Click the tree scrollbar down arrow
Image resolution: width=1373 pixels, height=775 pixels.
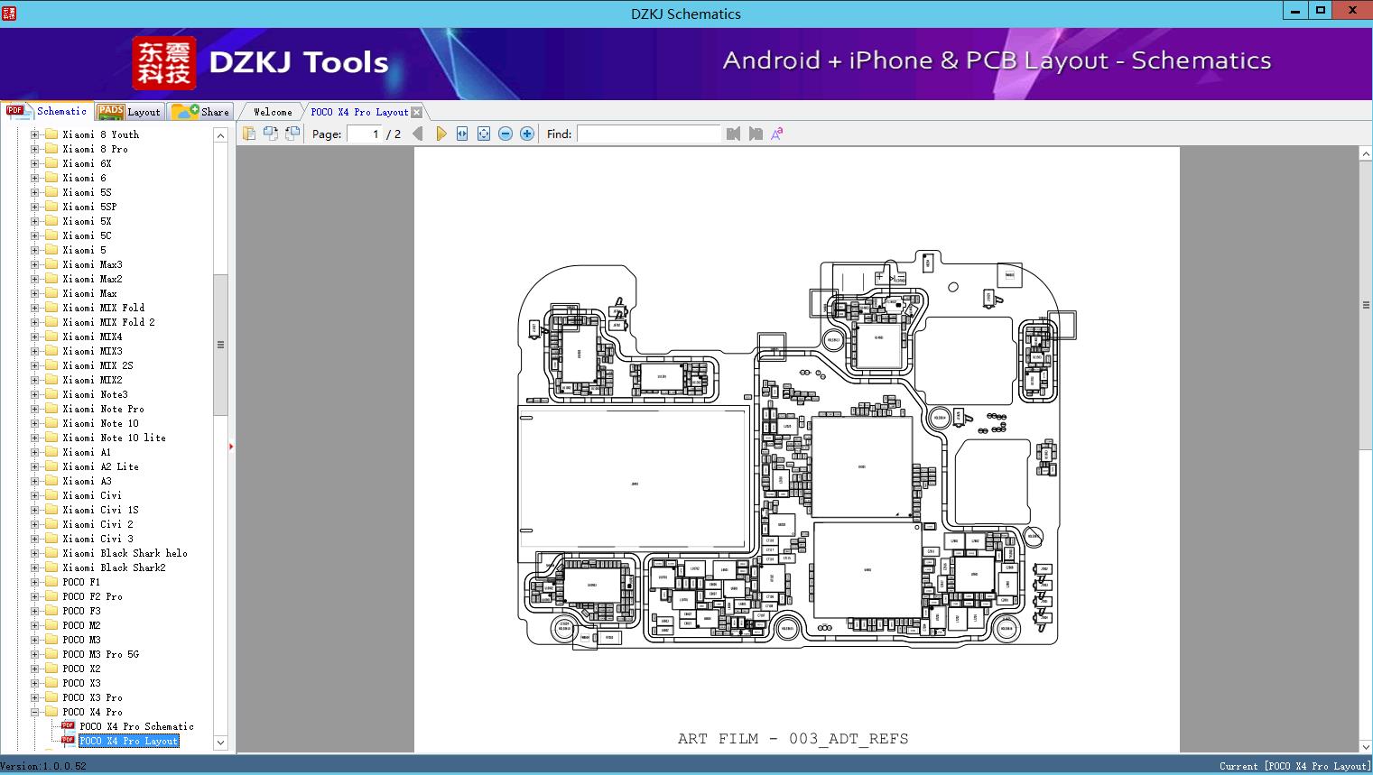(220, 743)
